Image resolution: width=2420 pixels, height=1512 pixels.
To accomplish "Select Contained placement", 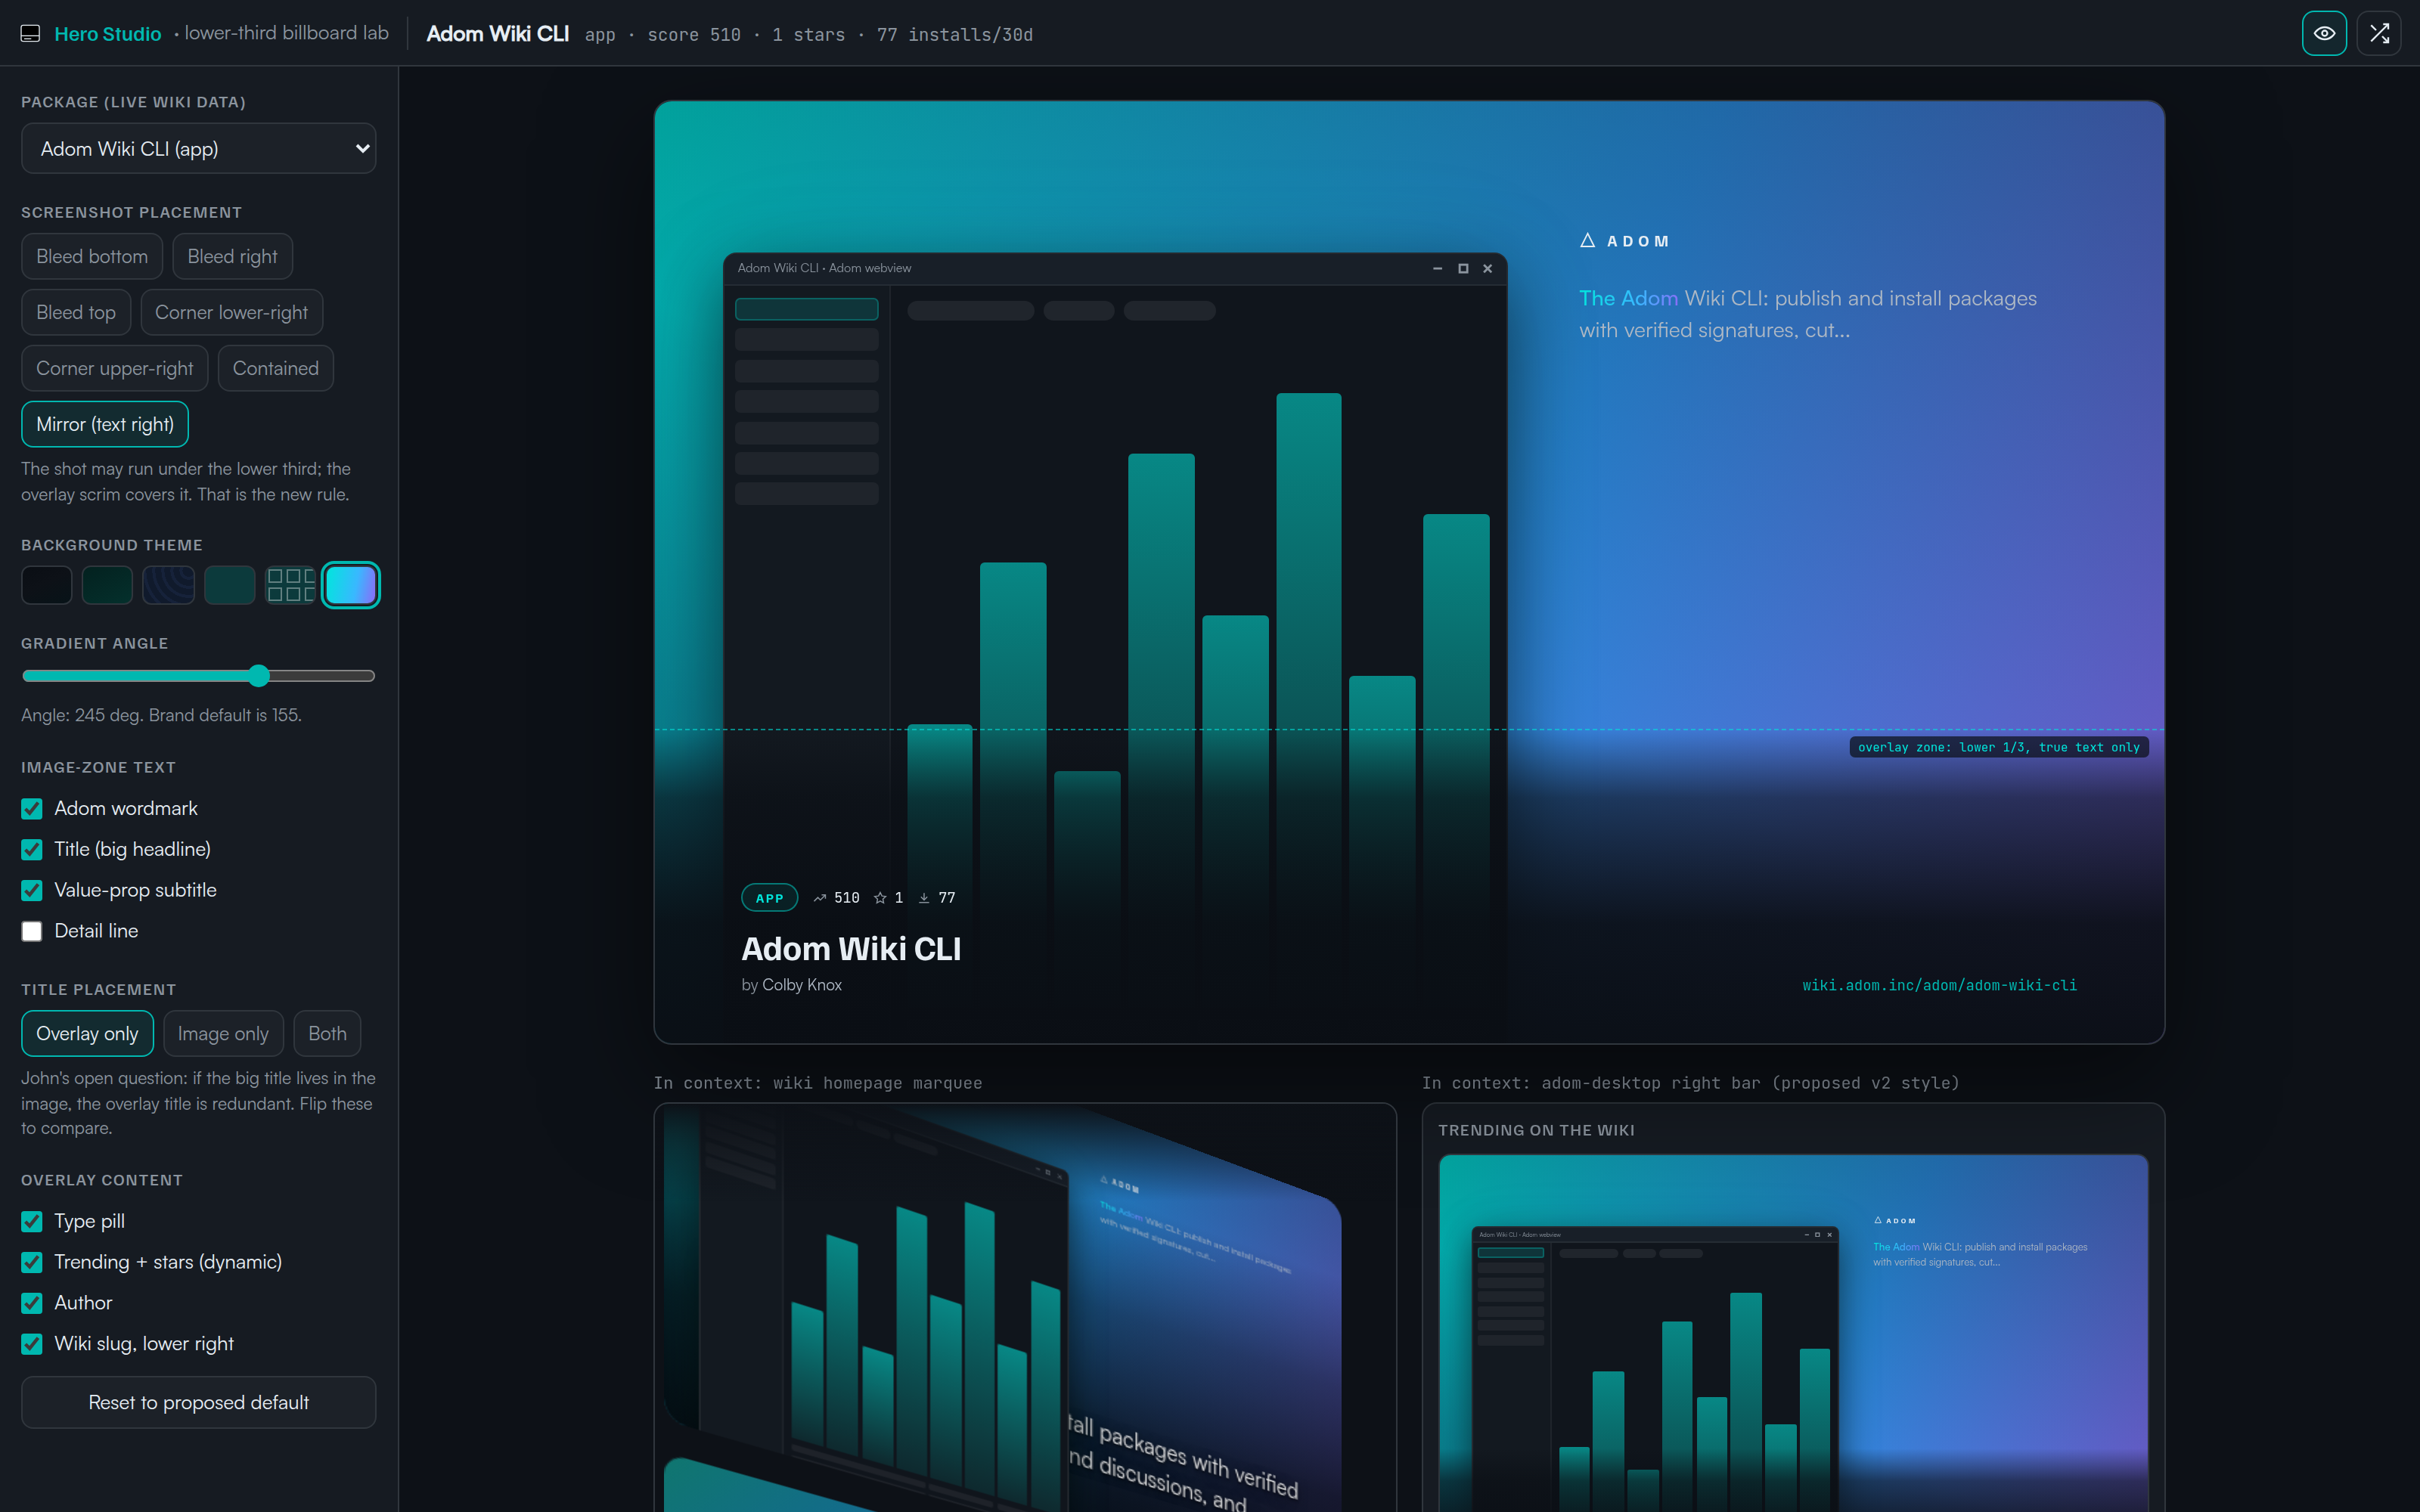I will click(x=276, y=369).
